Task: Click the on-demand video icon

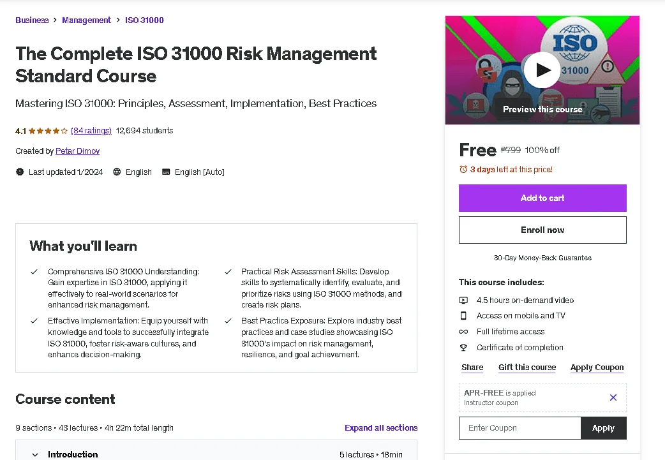Action: tap(463, 300)
